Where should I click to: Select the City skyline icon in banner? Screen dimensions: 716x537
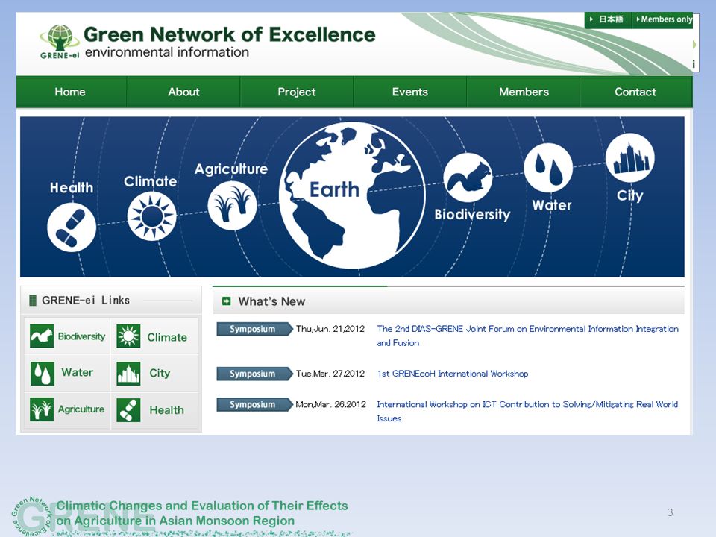click(630, 158)
